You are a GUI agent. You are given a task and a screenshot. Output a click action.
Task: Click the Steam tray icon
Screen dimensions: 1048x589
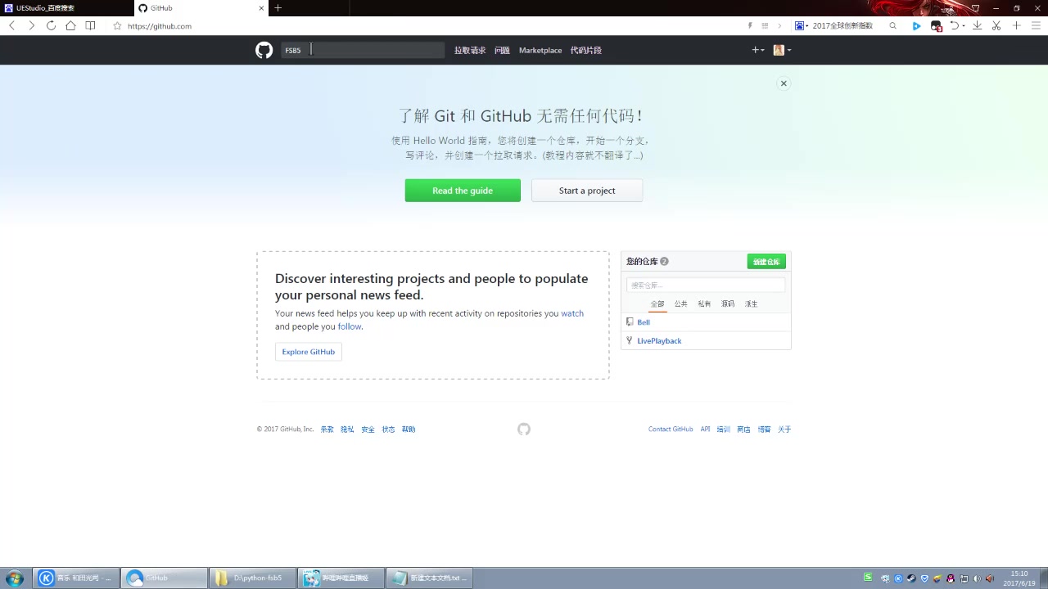point(911,578)
